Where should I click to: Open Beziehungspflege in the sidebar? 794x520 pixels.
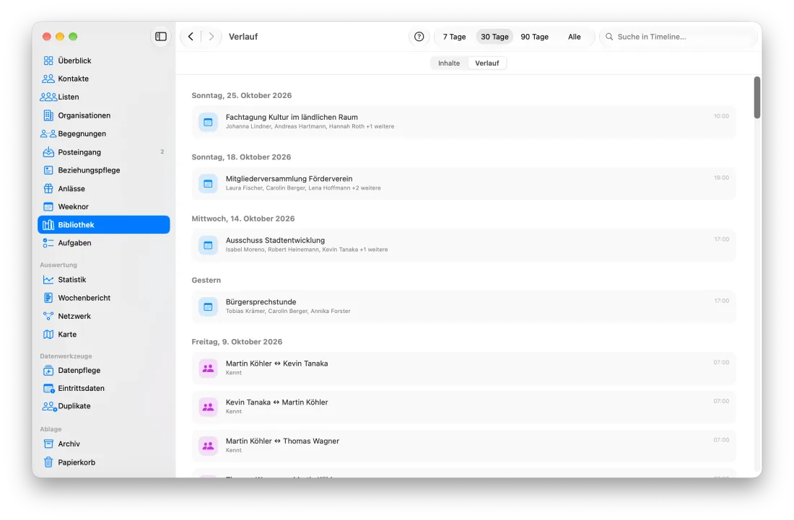pos(103,170)
